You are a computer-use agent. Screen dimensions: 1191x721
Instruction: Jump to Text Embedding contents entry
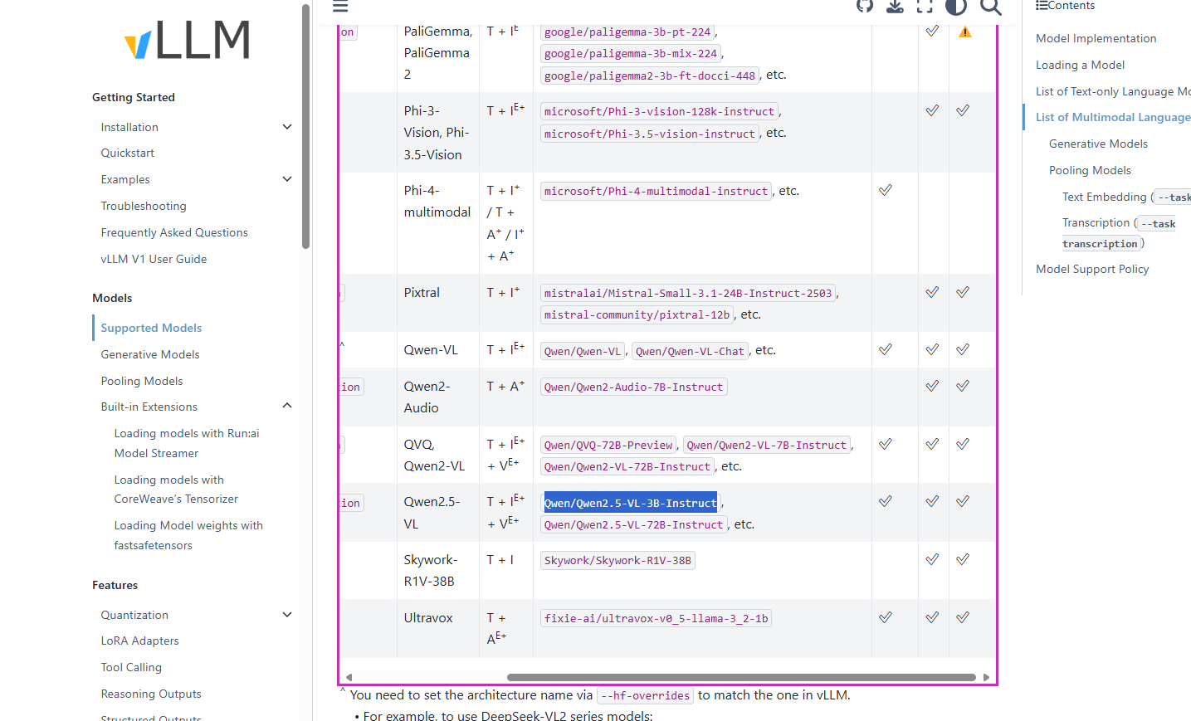[1126, 197]
